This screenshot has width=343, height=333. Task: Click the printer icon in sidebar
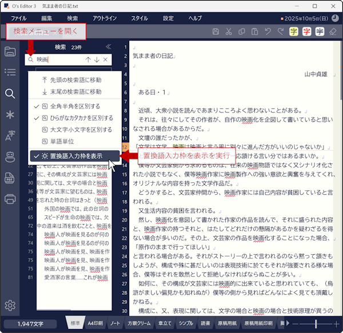point(10,199)
